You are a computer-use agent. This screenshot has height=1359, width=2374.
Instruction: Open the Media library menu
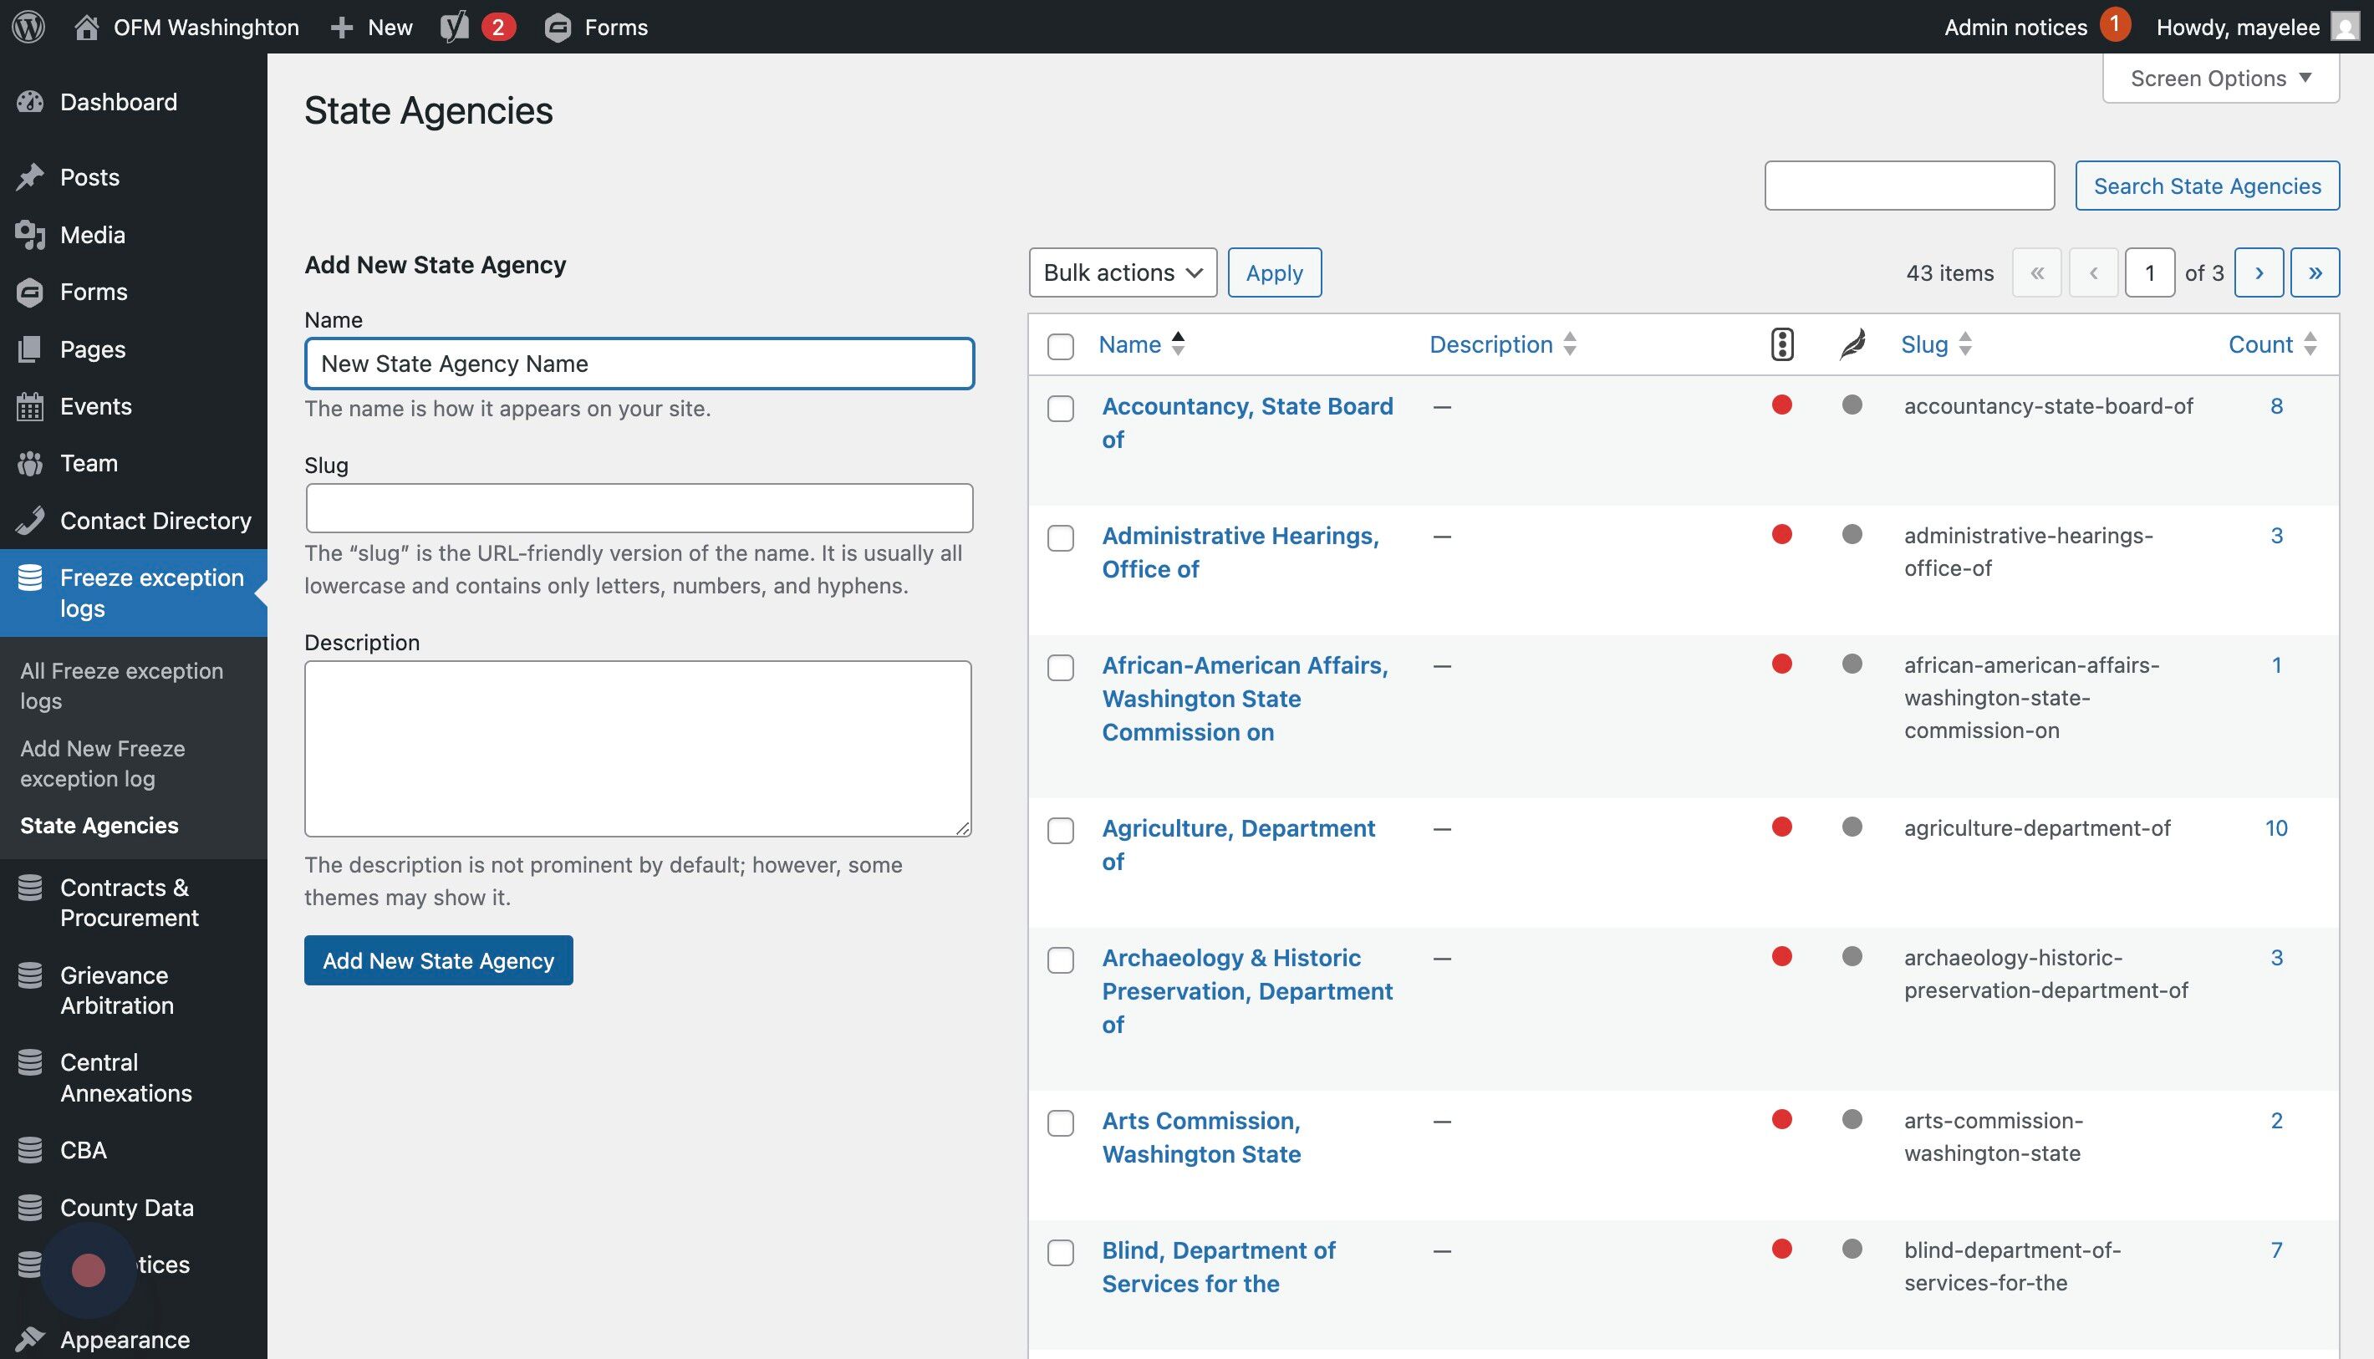tap(91, 234)
